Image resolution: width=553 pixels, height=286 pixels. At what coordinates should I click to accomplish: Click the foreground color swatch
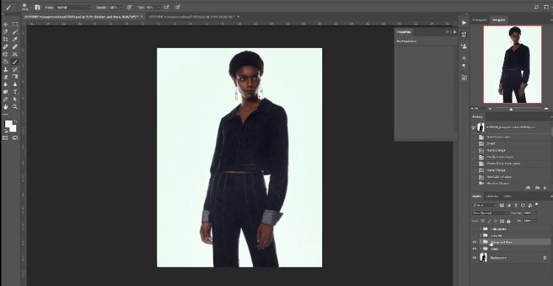[x=8, y=124]
